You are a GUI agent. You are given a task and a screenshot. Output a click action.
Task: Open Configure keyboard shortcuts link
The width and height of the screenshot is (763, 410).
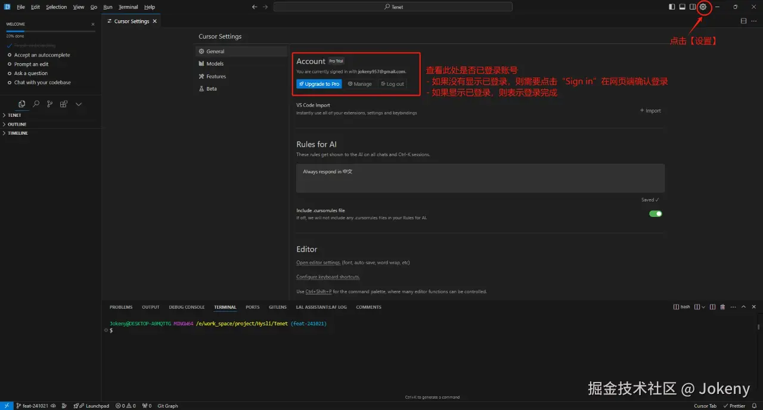tap(328, 277)
